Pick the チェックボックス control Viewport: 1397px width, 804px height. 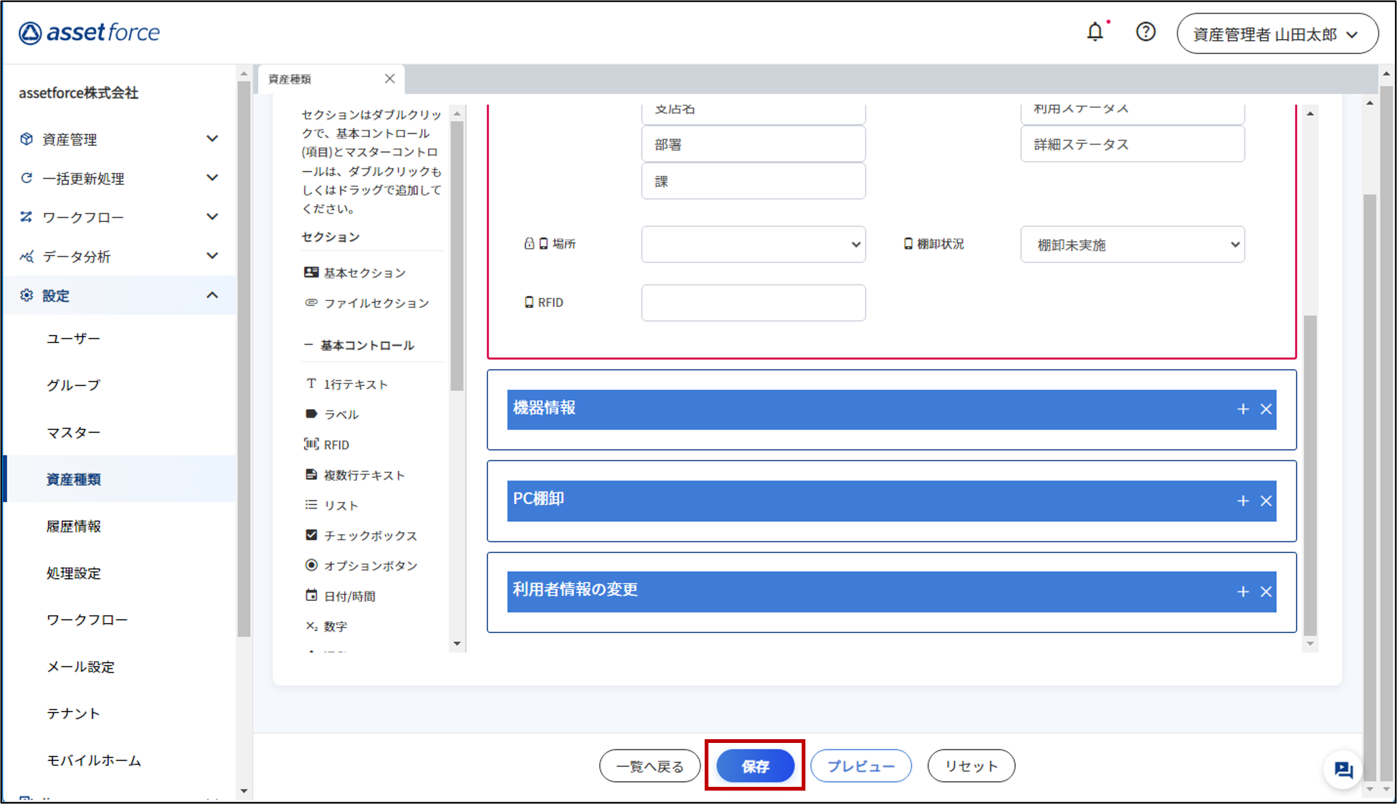coord(361,535)
